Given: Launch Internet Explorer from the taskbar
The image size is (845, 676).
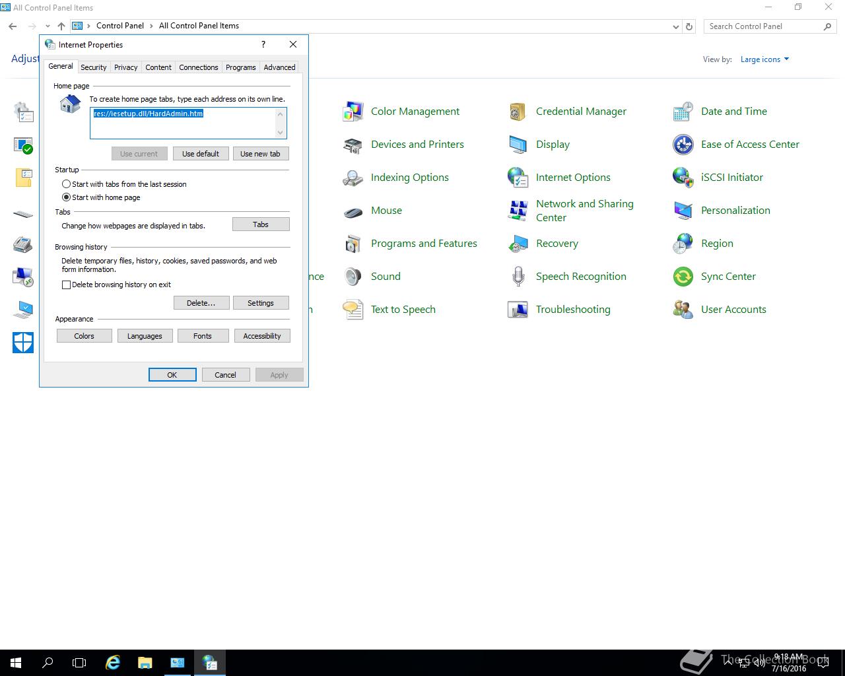Looking at the screenshot, I should click(x=113, y=663).
